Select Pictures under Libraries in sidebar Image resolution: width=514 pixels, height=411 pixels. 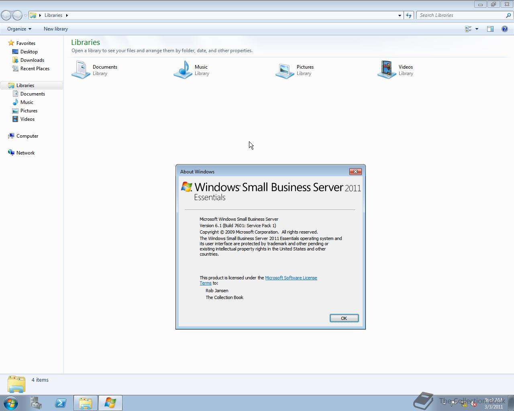[29, 111]
